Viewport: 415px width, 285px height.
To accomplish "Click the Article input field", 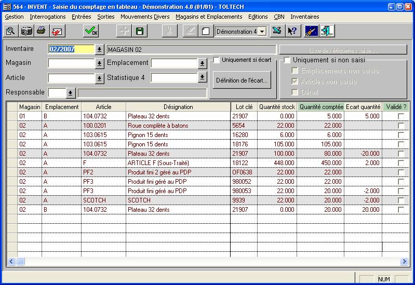I will pos(71,78).
